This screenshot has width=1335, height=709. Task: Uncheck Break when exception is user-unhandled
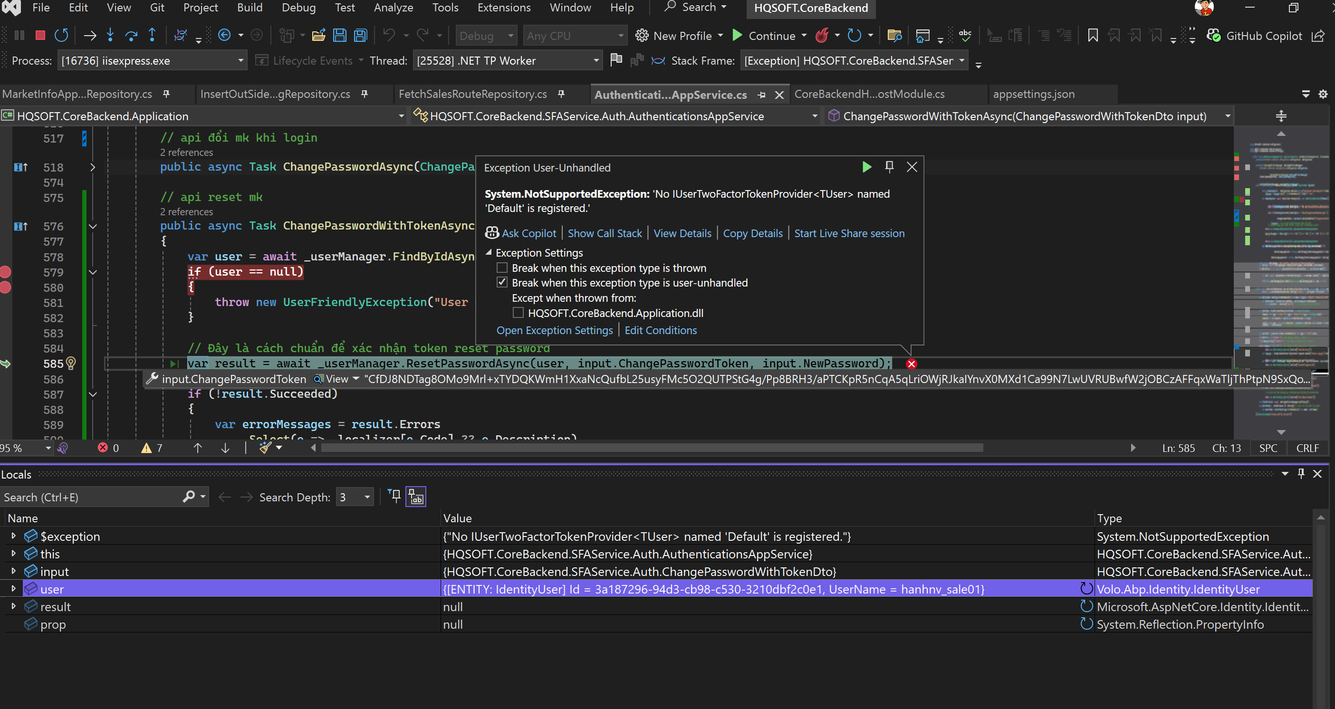point(502,282)
